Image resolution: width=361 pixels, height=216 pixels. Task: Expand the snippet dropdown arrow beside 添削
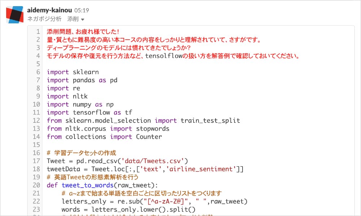tap(83, 19)
